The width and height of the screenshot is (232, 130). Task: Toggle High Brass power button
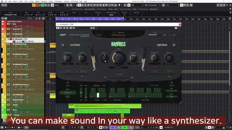coord(174,45)
